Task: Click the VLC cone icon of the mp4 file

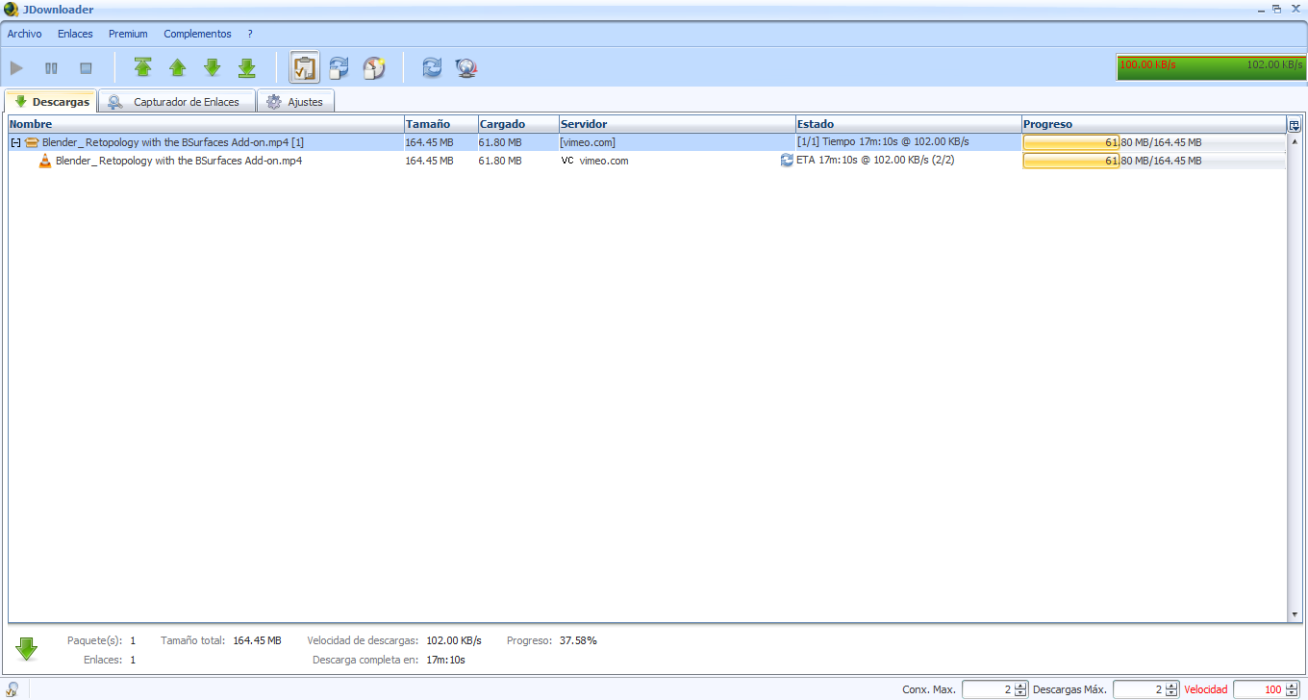Action: [x=45, y=161]
